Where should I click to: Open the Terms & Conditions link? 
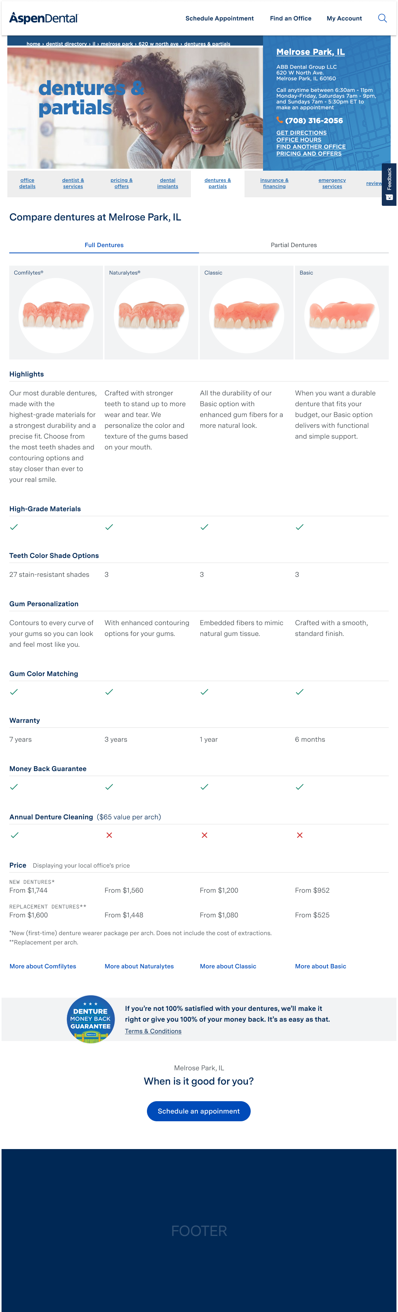tap(153, 1031)
